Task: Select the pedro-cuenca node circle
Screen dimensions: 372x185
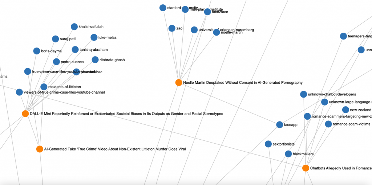Action: coord(56,62)
